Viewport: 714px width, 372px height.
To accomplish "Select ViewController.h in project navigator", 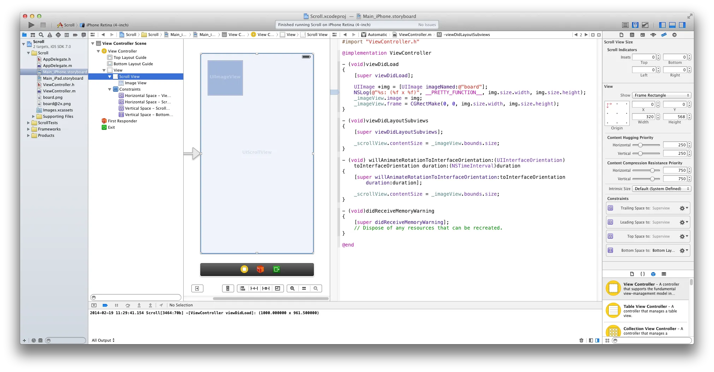I will pos(59,85).
